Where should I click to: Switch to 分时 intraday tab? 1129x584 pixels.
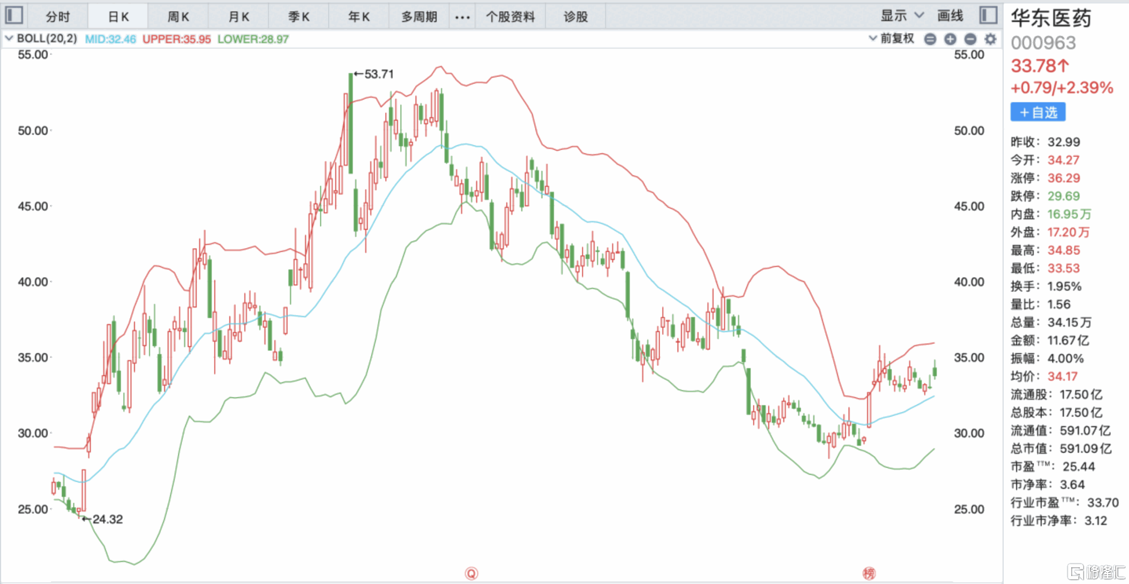(58, 17)
